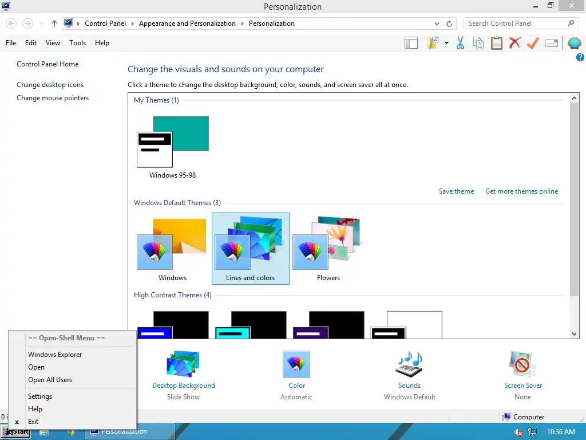Click the search magnifier icon
Image resolution: width=586 pixels, height=440 pixels.
click(571, 23)
